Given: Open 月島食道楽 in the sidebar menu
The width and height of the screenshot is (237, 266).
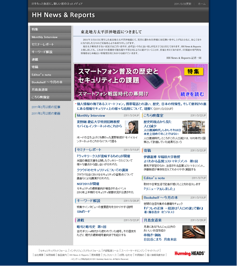Looking at the screenshot, I should (x=51, y=90).
